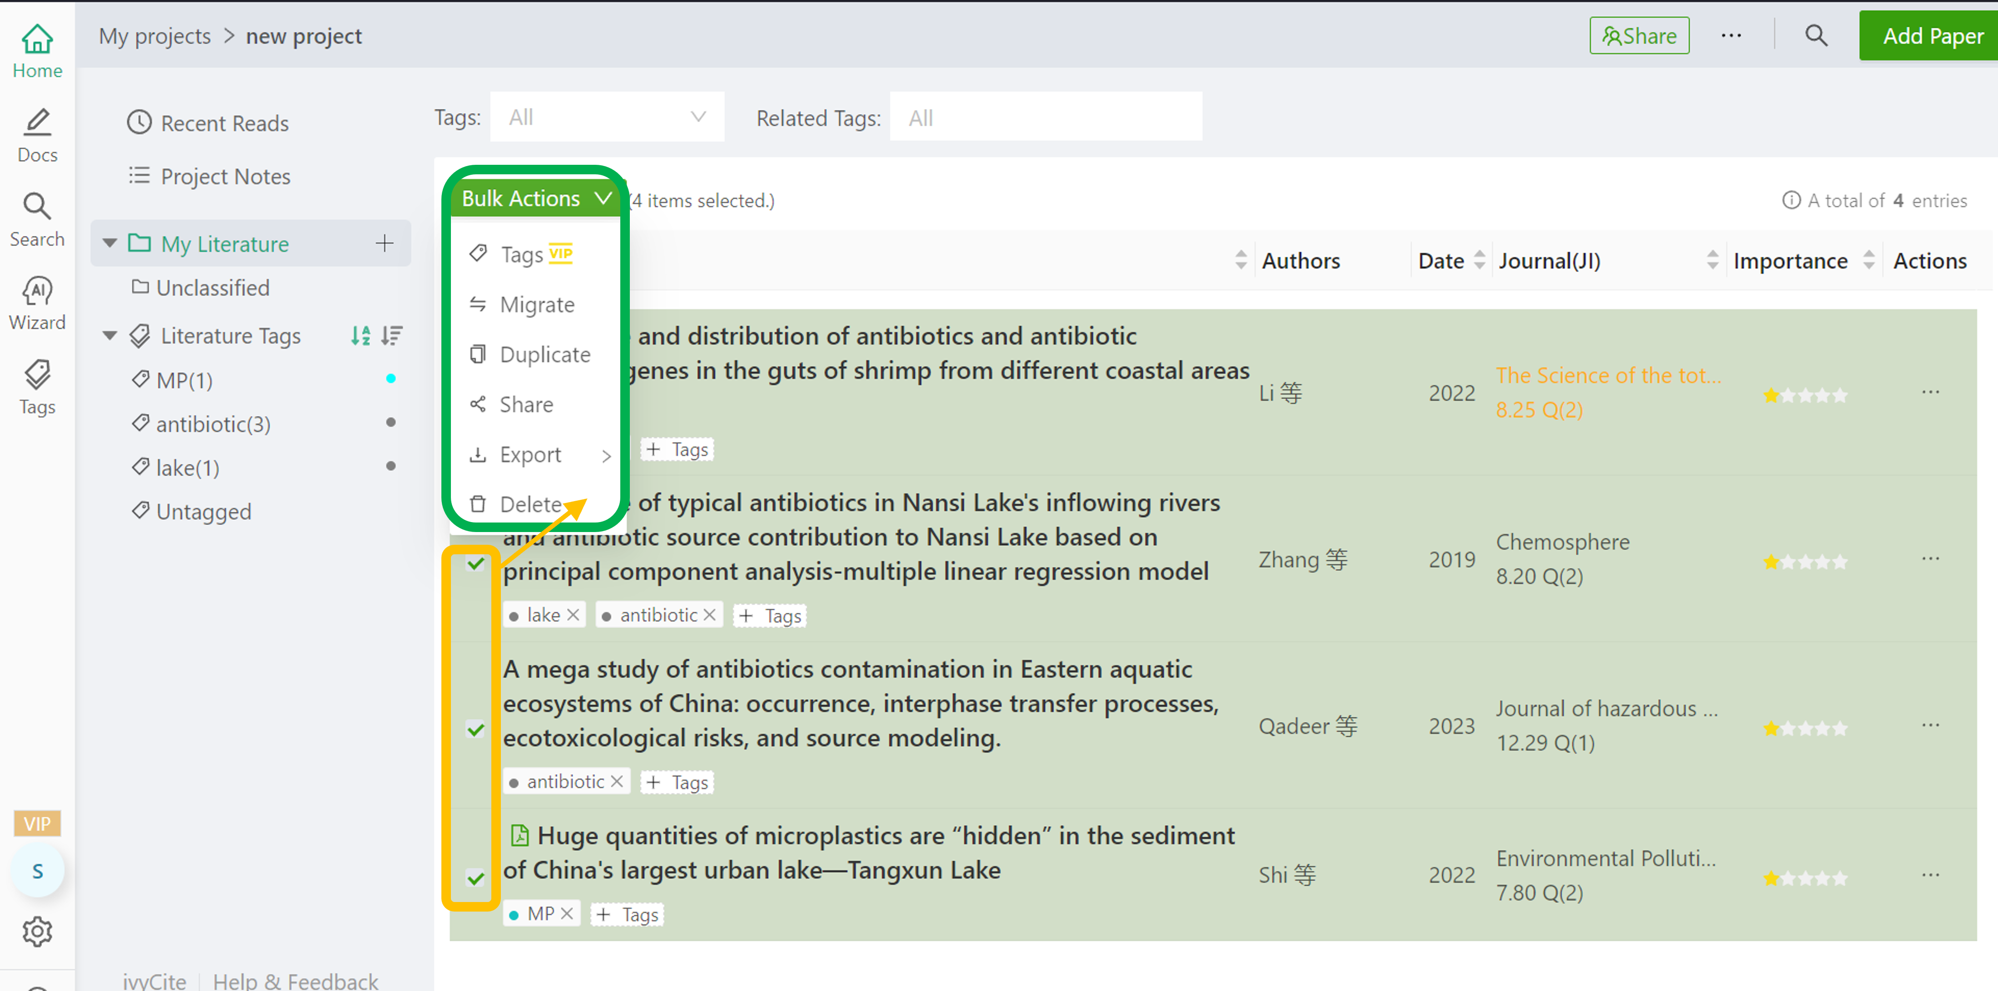
Task: Open actions ellipsis for Li paper
Action: pyautogui.click(x=1930, y=392)
